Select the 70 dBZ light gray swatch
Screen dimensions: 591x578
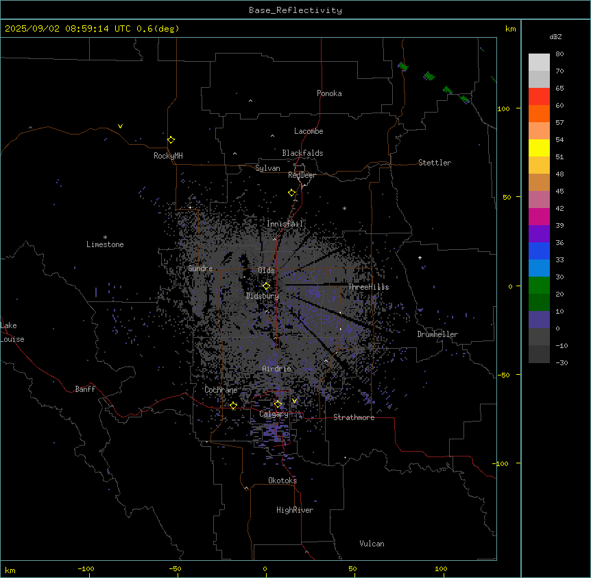[539, 62]
